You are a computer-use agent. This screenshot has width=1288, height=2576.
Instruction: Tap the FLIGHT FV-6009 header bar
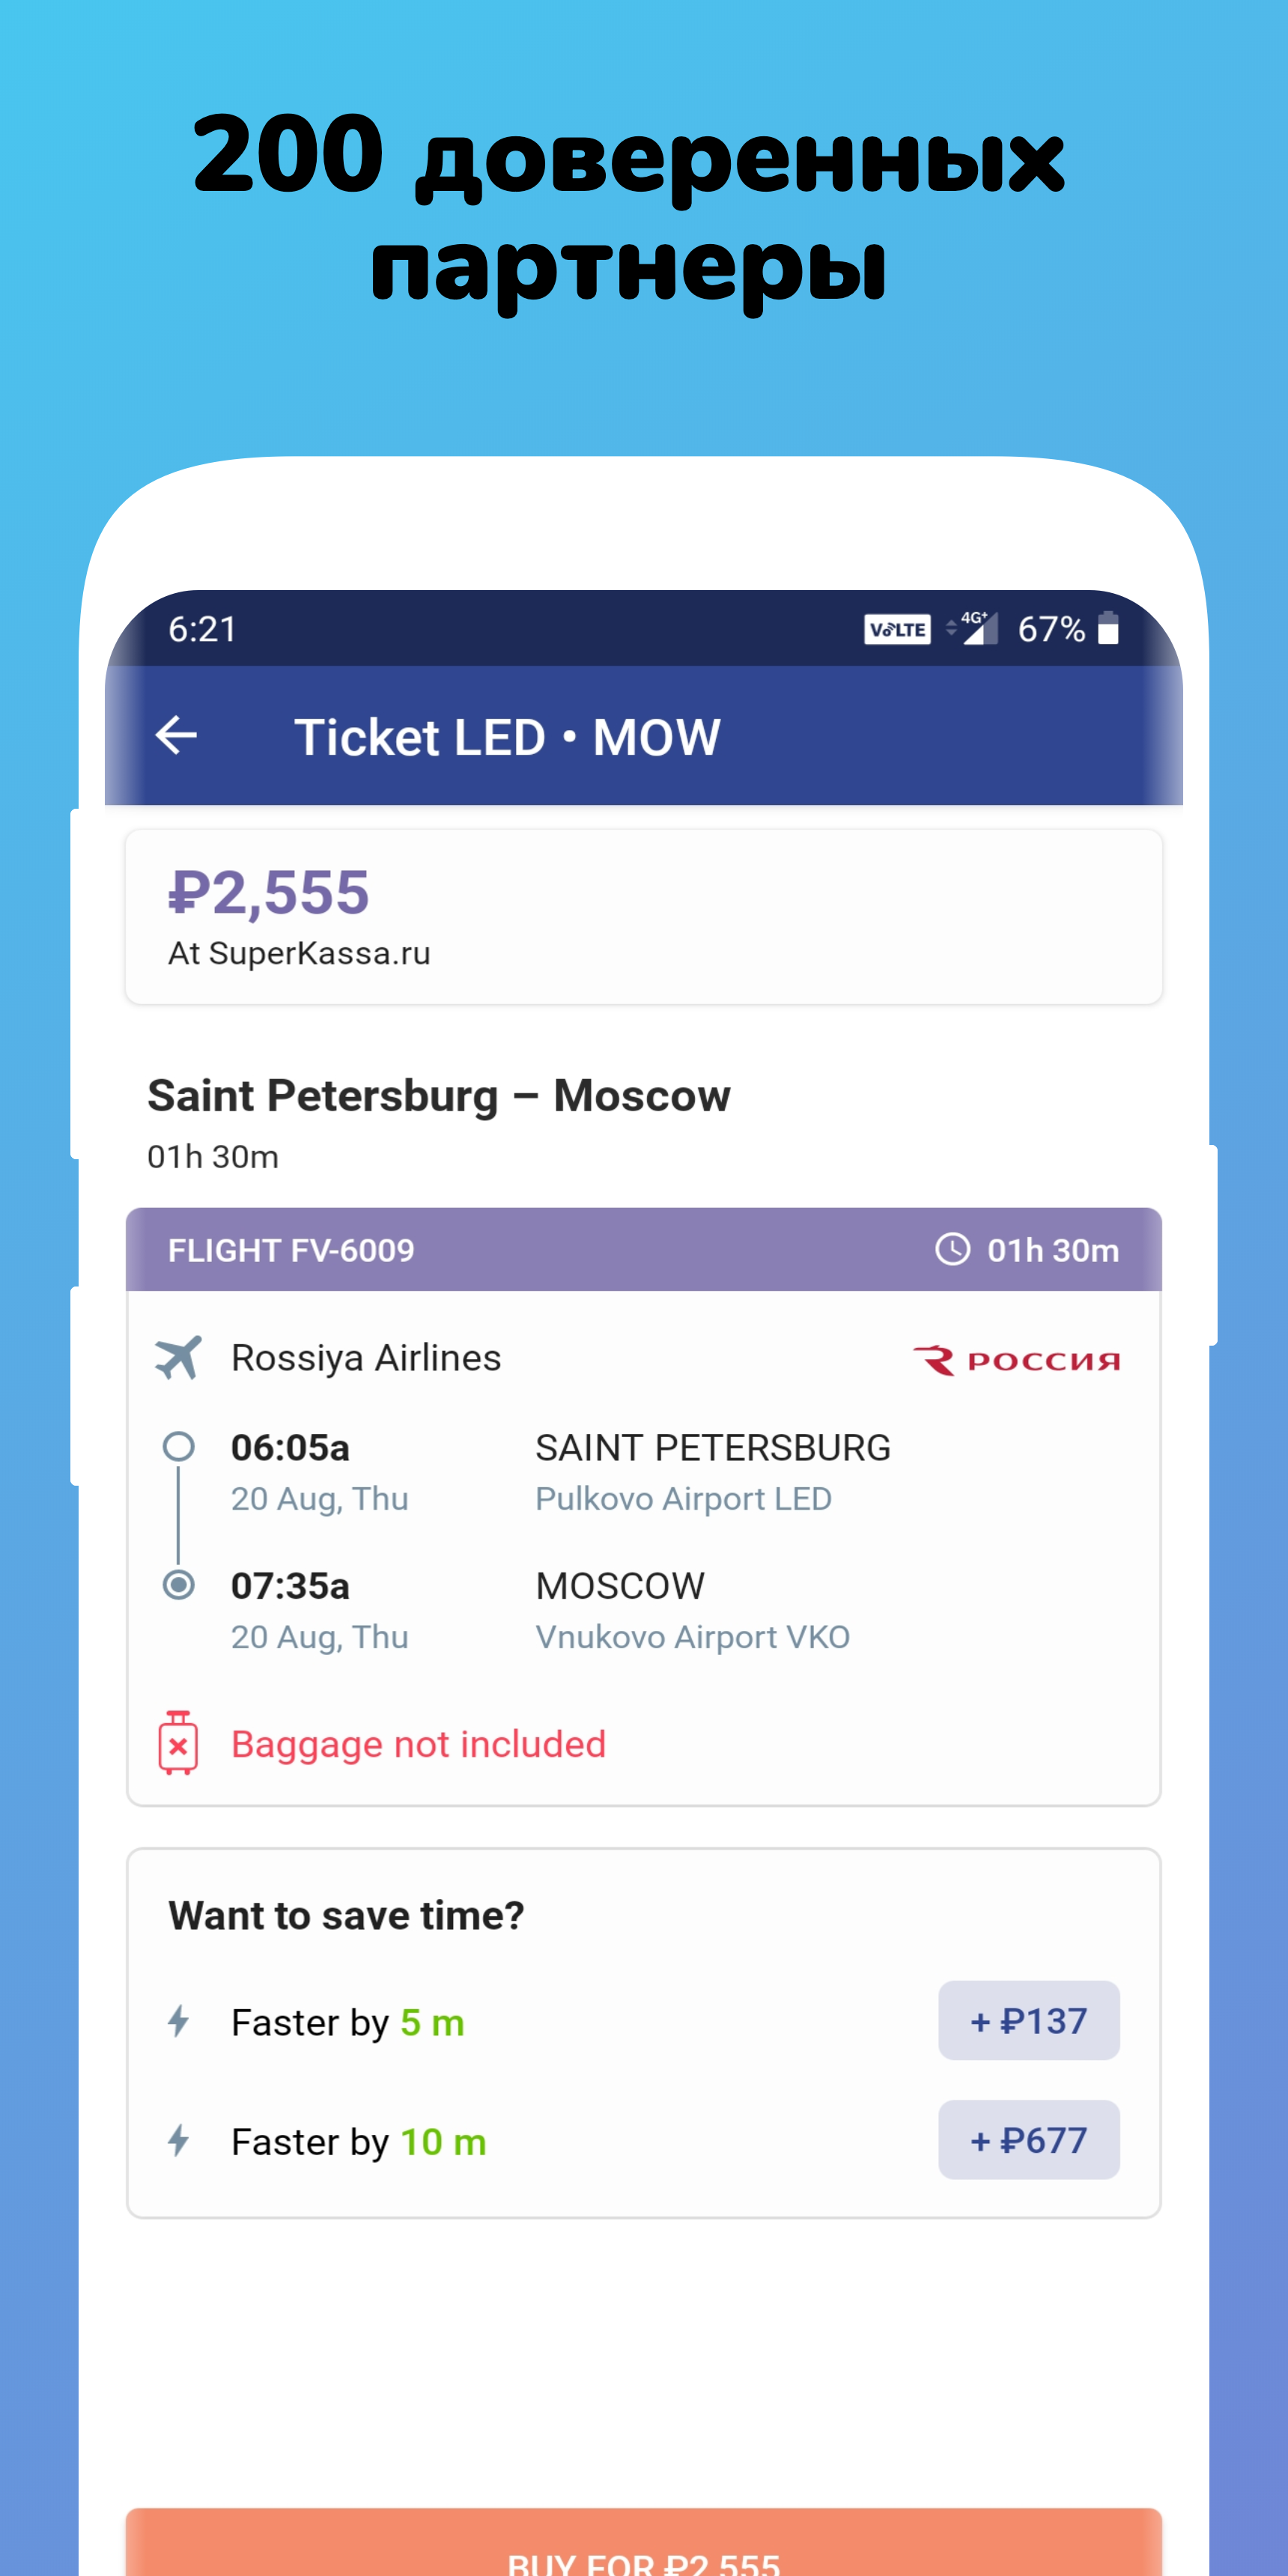644,1249
